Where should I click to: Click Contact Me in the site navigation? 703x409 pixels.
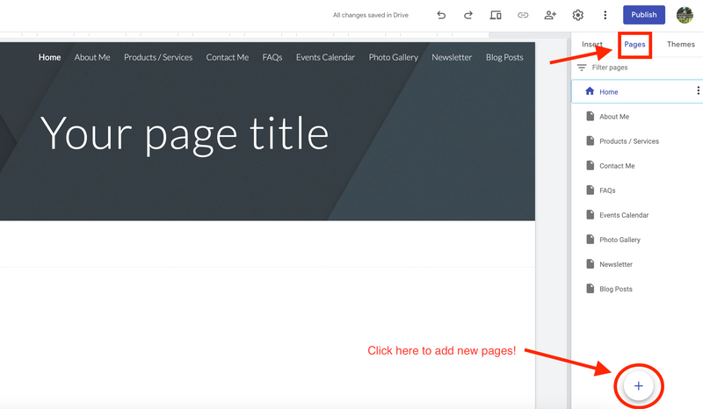pos(228,57)
